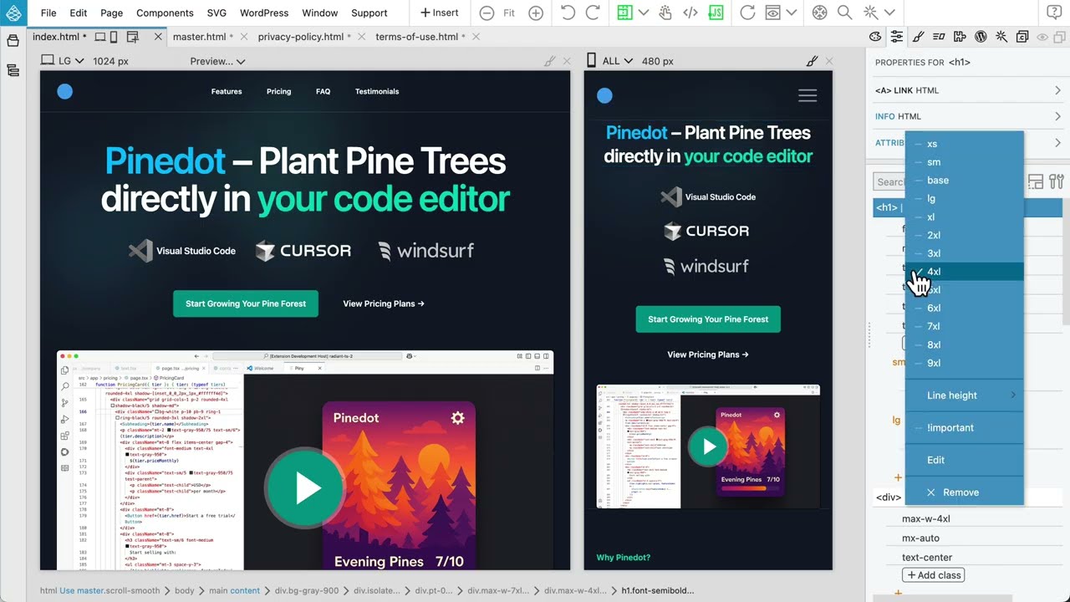The width and height of the screenshot is (1070, 602).
Task: Expand the preview options dropdown arrow
Action: click(x=792, y=13)
